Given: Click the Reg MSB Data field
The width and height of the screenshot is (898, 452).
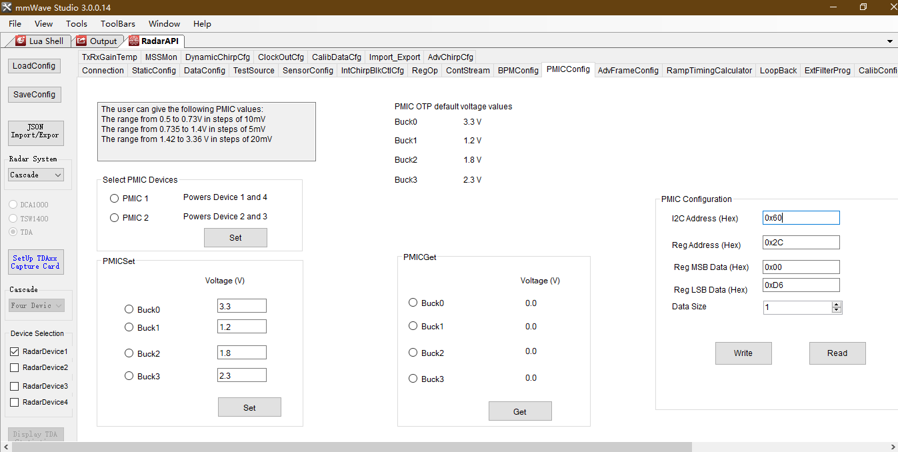Looking at the screenshot, I should point(801,267).
